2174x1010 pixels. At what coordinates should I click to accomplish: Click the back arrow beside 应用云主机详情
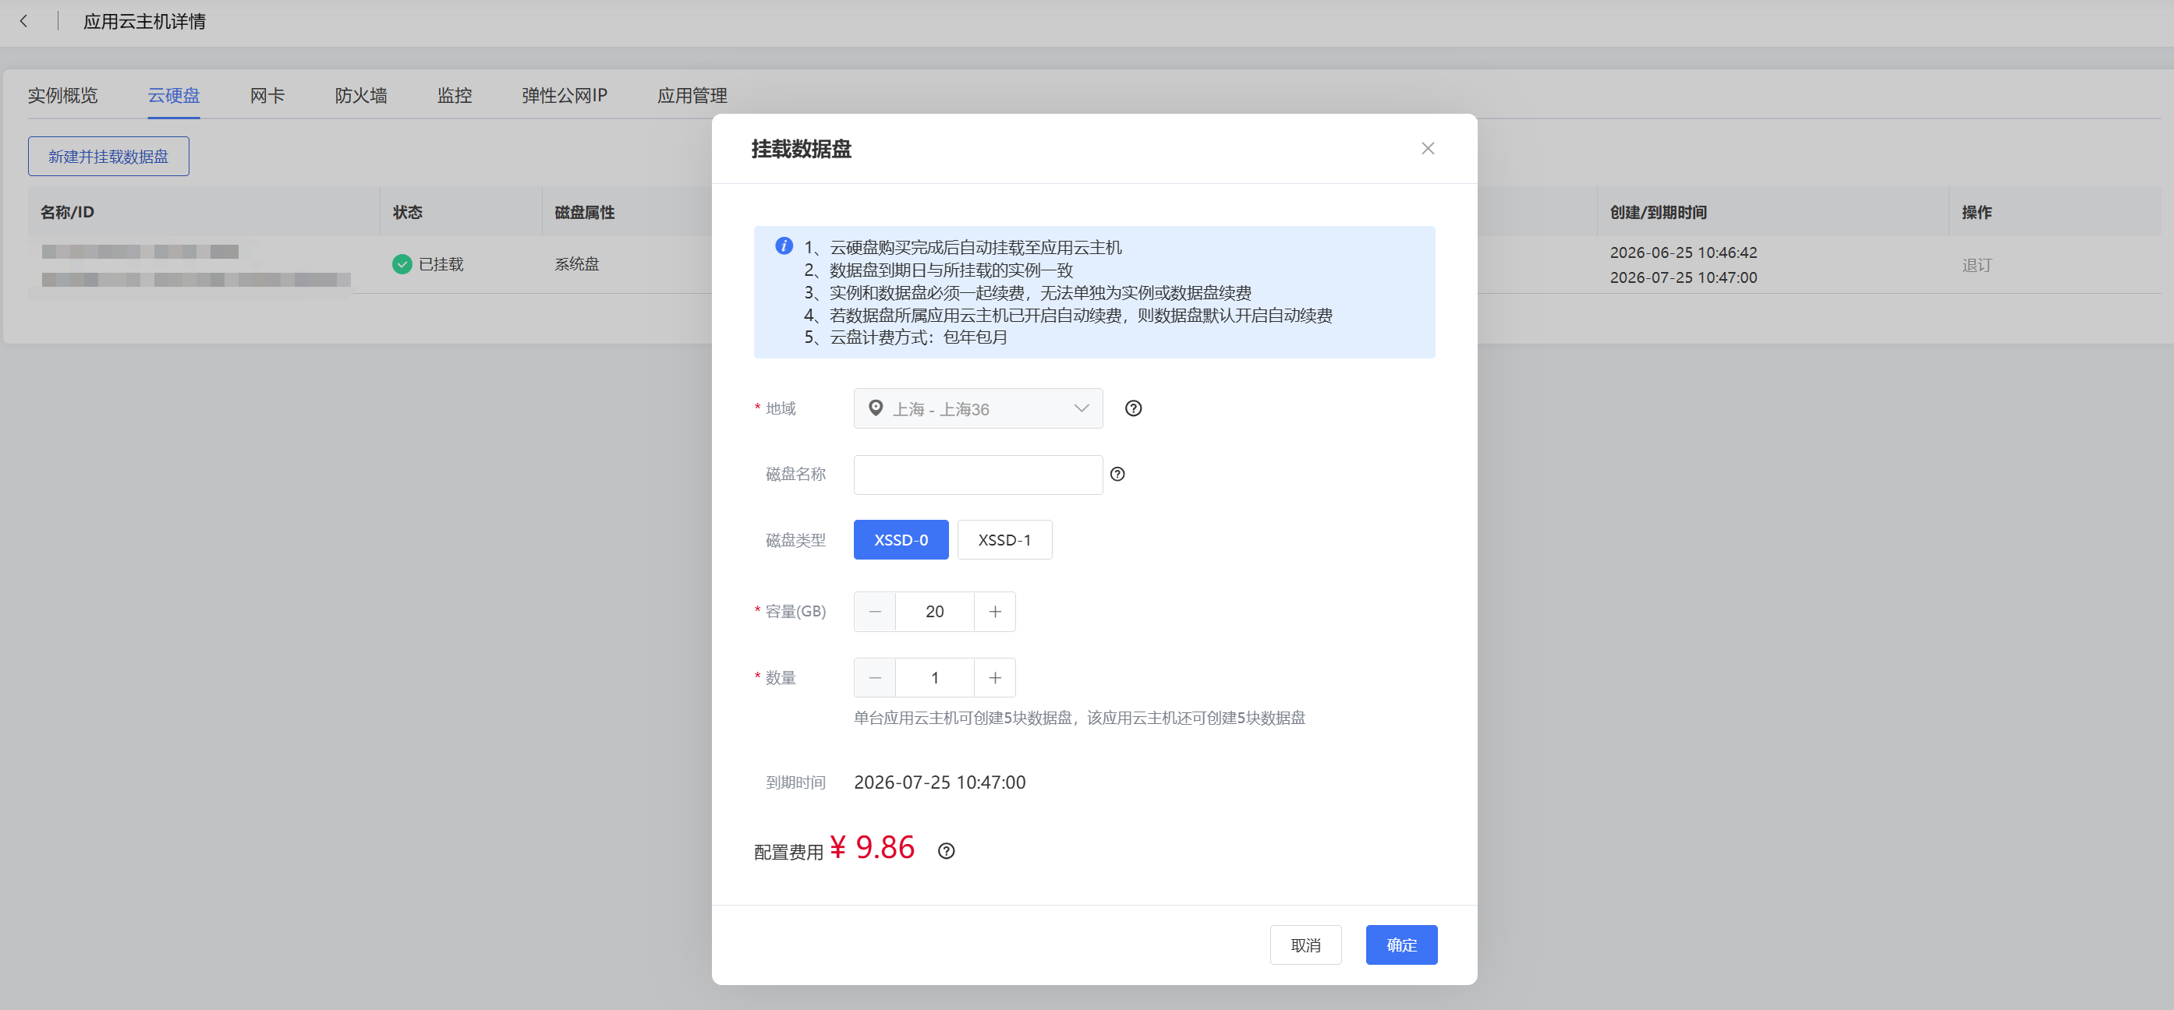pos(23,21)
